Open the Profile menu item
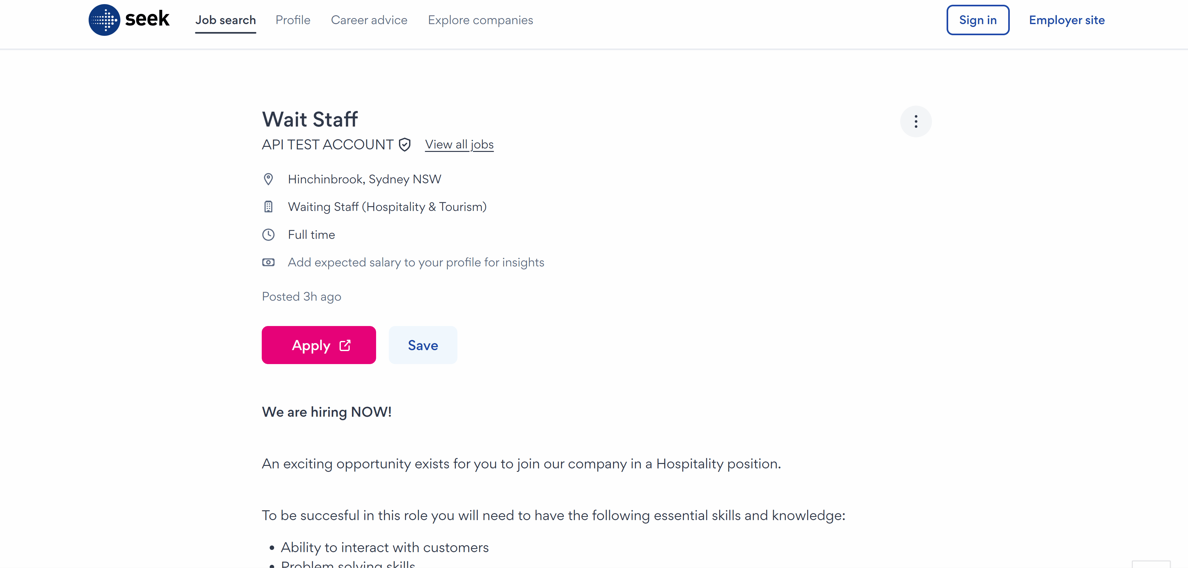 (293, 20)
